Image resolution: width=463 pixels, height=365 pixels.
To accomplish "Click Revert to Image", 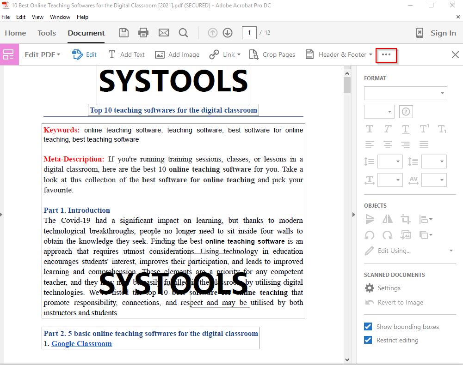I will tap(394, 302).
